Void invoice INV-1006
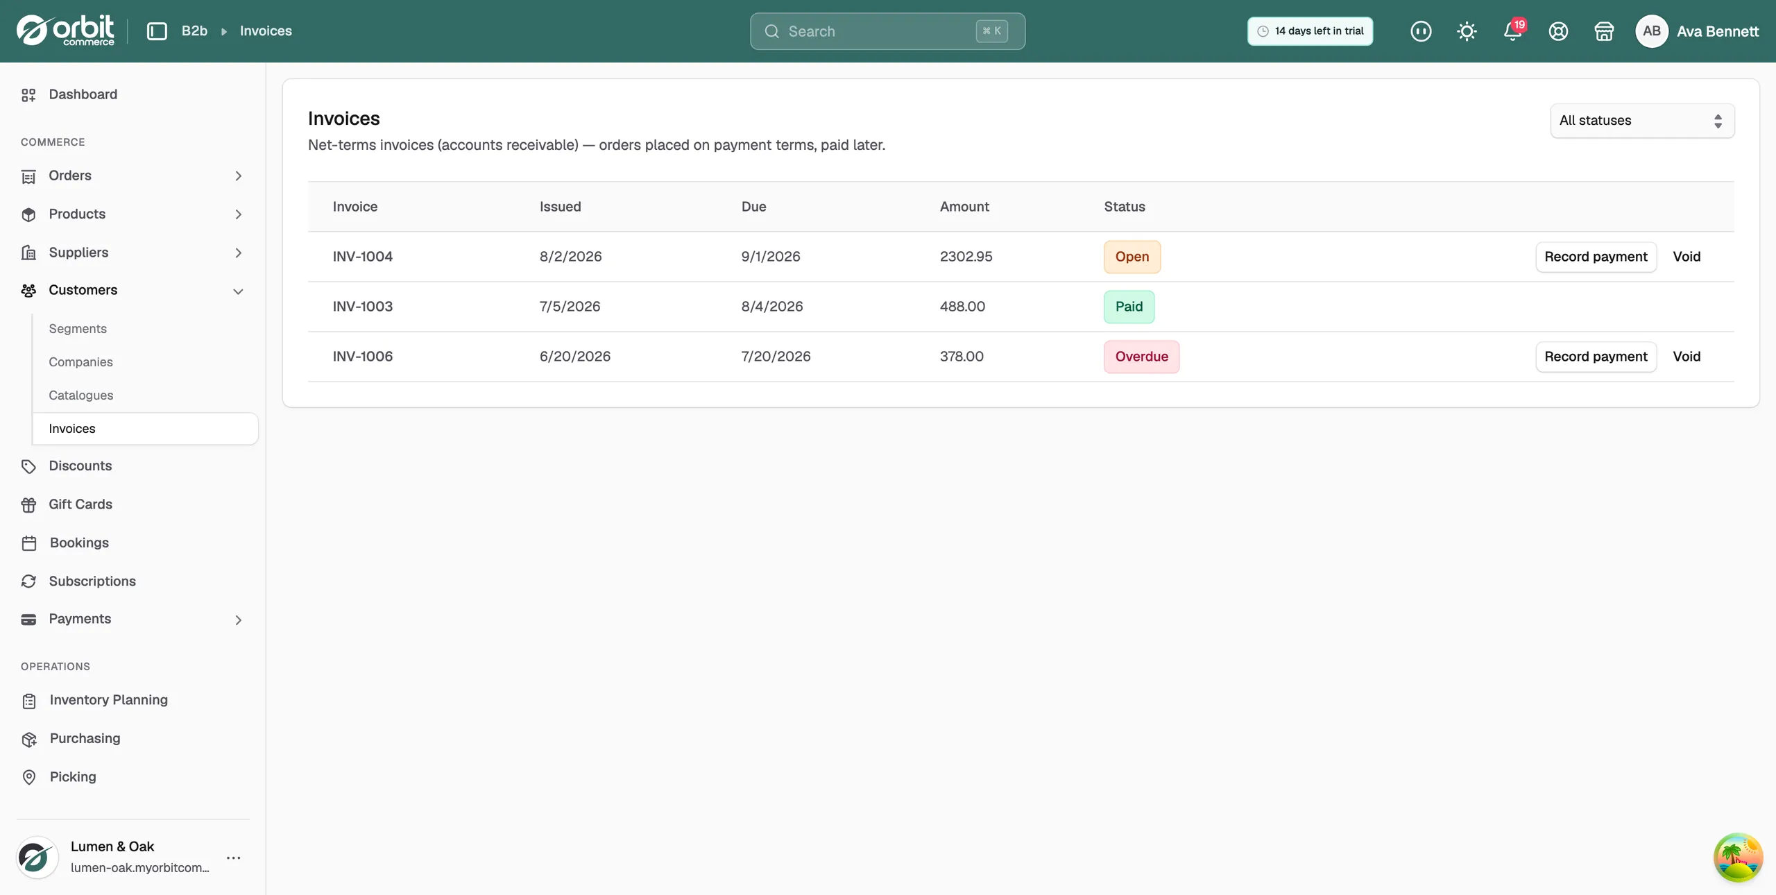1776x895 pixels. pos(1687,357)
